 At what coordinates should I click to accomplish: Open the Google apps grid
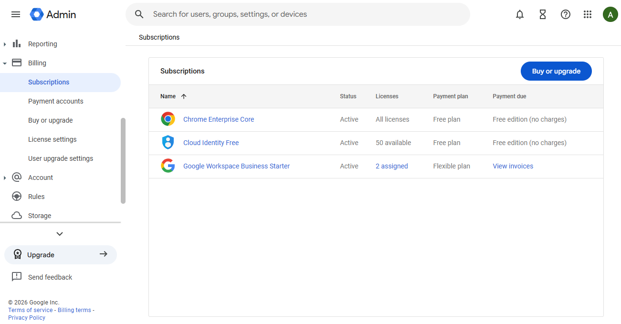coord(588,14)
